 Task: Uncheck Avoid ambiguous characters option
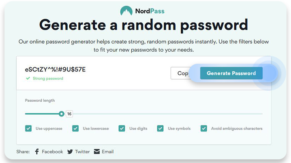tap(204, 128)
